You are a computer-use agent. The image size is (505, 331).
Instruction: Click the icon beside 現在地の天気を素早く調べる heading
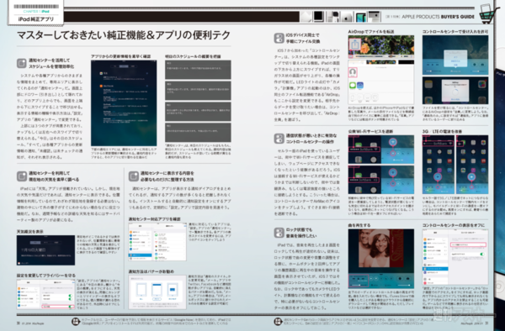(22, 176)
